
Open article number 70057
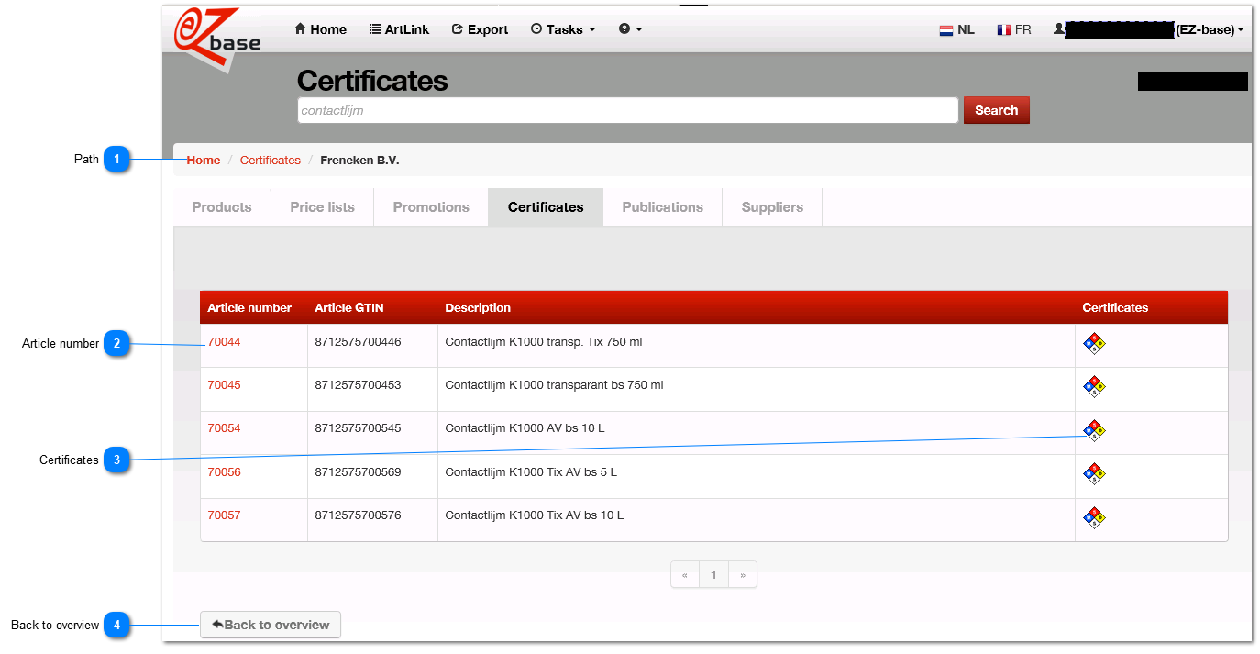(224, 515)
